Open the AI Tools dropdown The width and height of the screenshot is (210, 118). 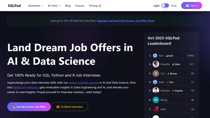tap(54, 6)
